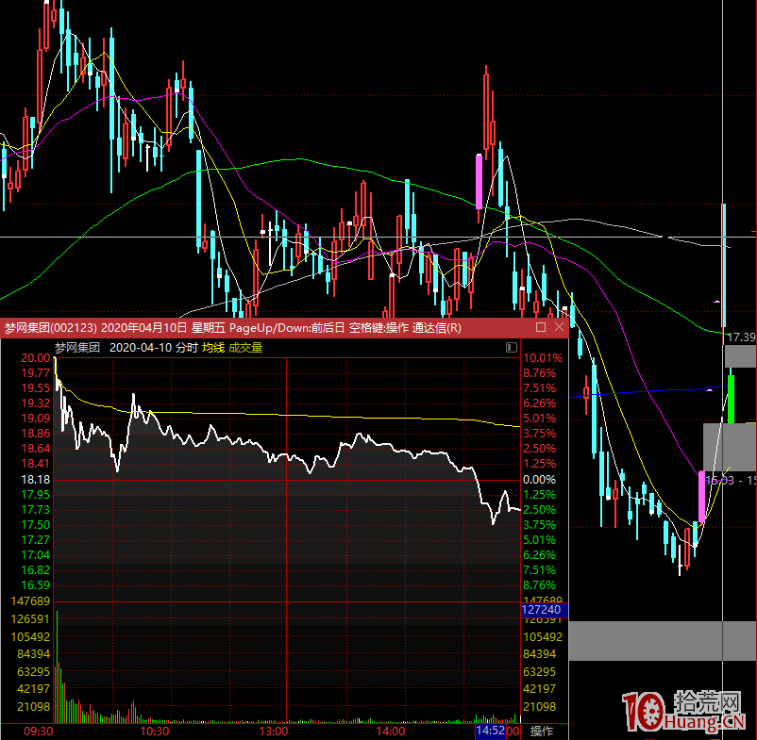Toggle the 均线 average line legend
This screenshot has height=740, width=757.
[213, 348]
